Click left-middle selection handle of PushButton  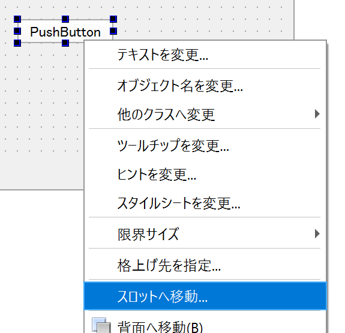(x=17, y=31)
